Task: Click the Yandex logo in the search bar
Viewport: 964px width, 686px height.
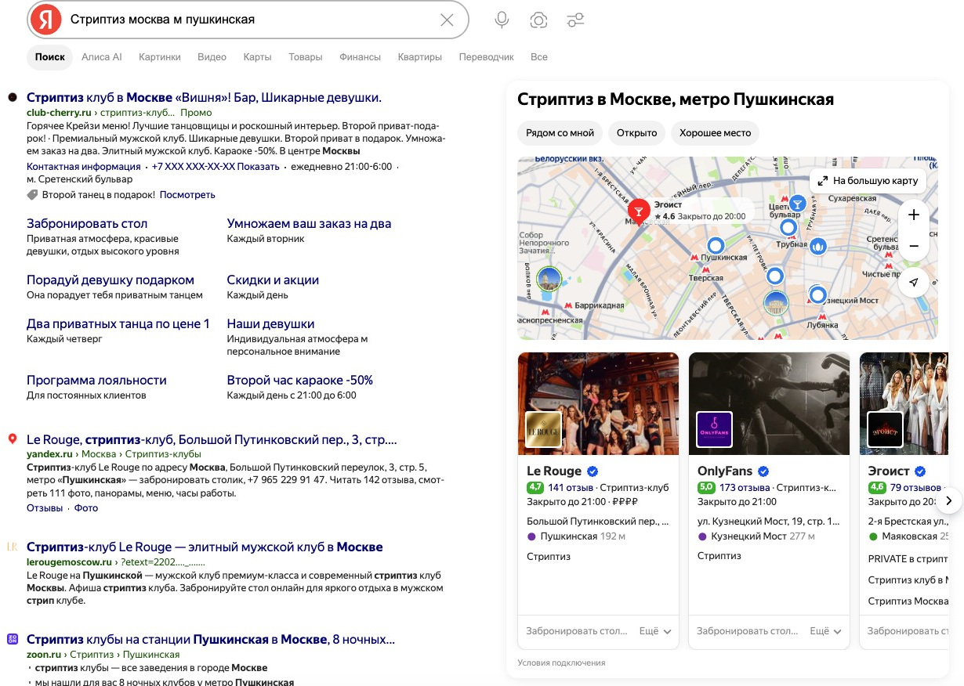Action: click(x=46, y=20)
